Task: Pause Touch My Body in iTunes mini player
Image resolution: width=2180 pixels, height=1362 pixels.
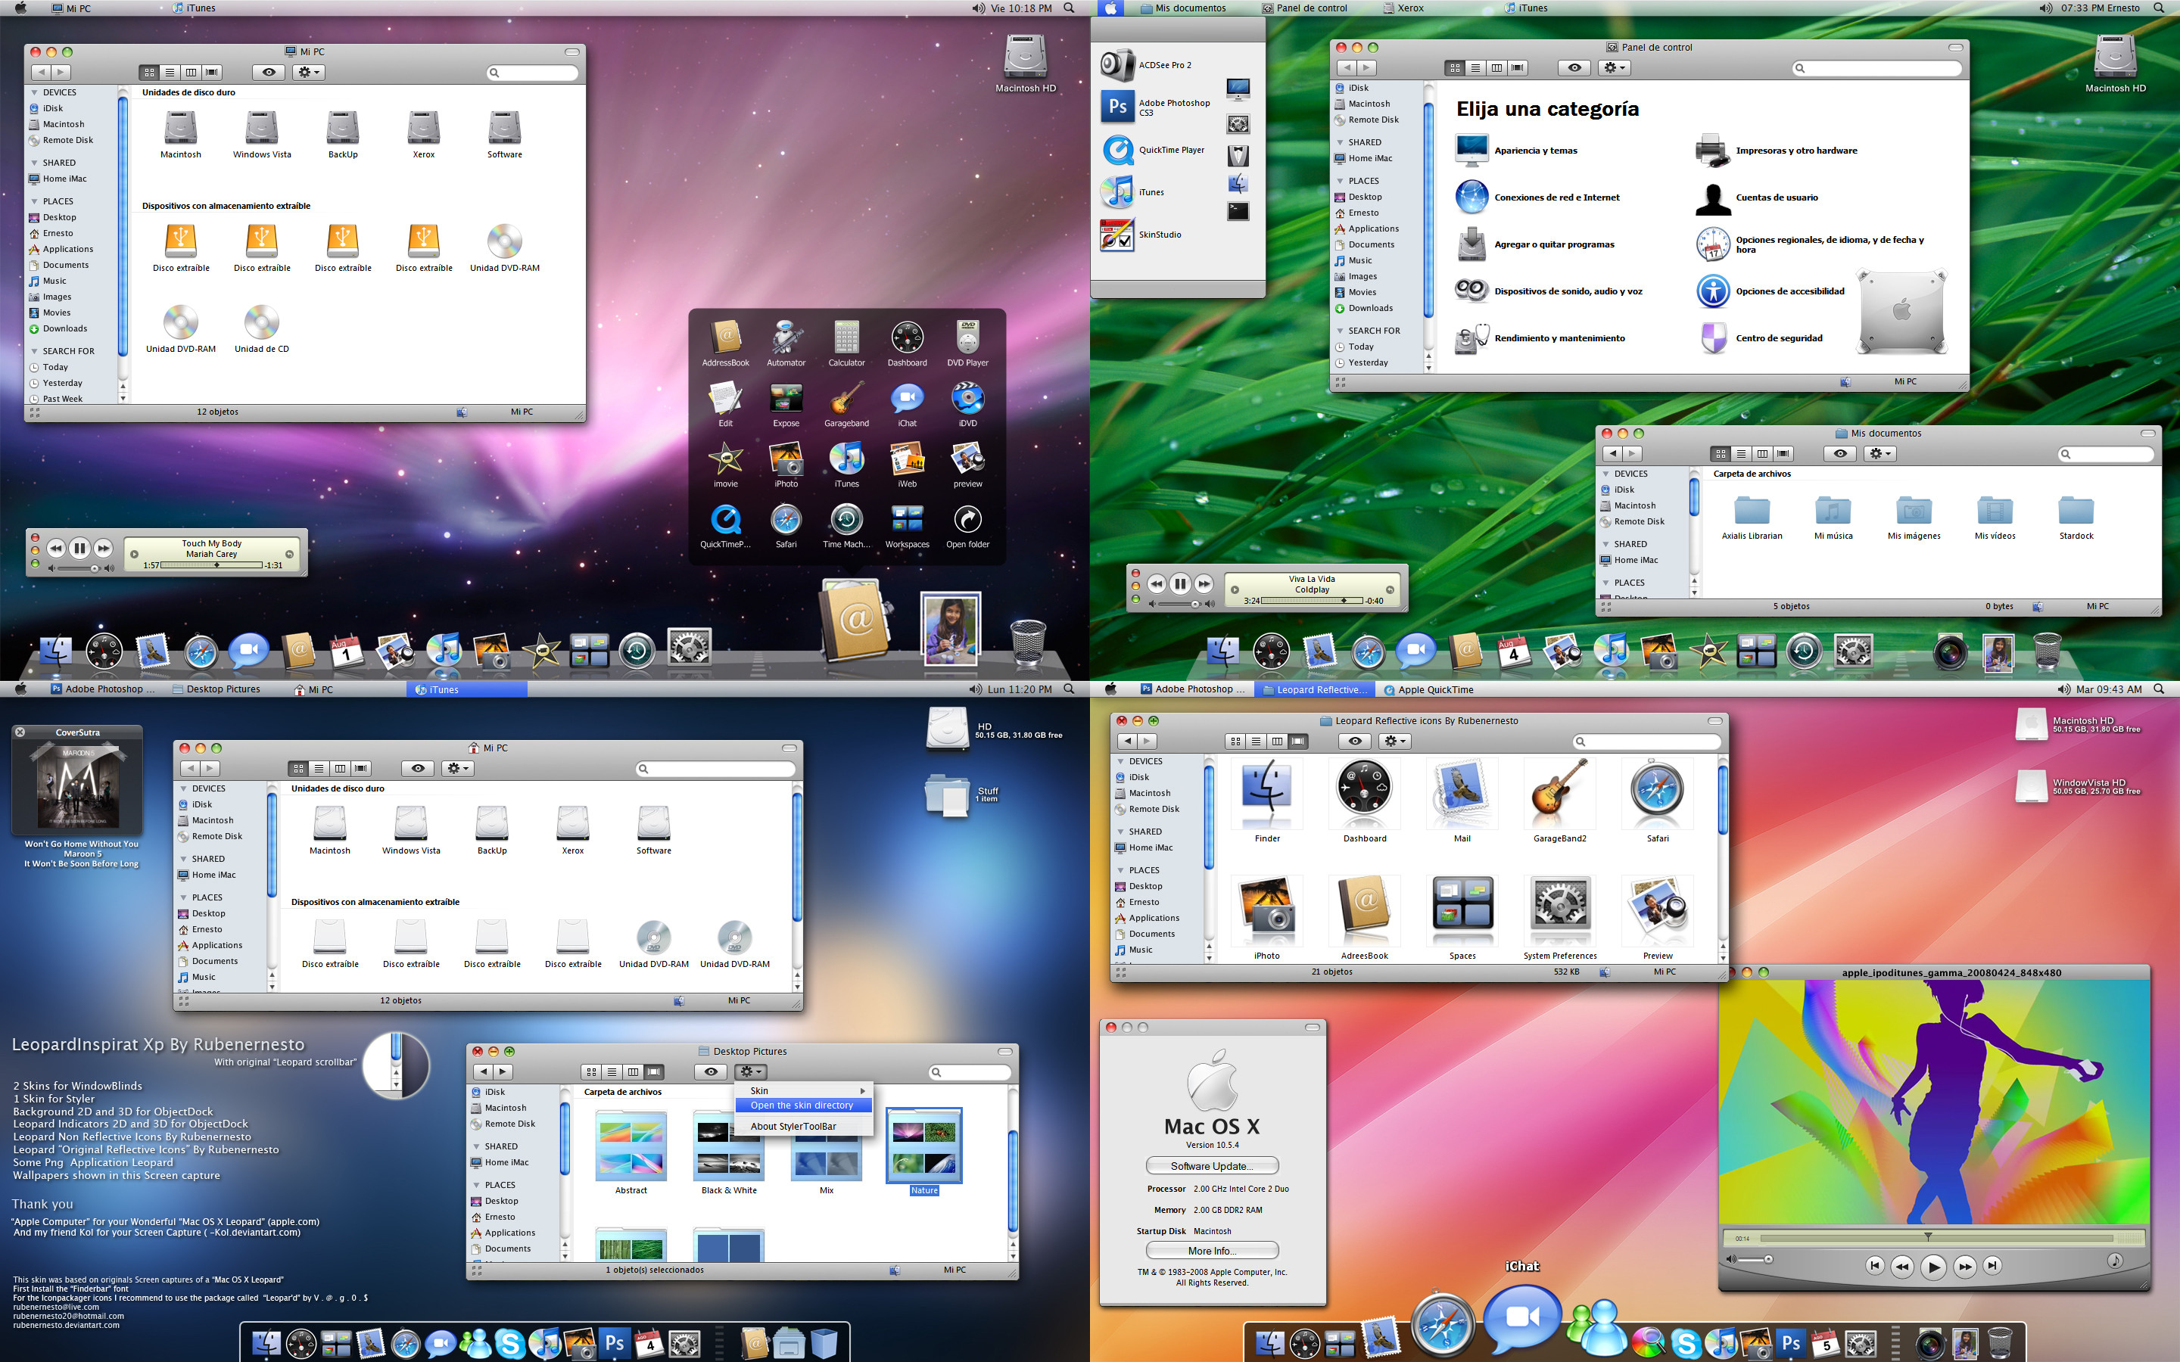Action: (79, 548)
